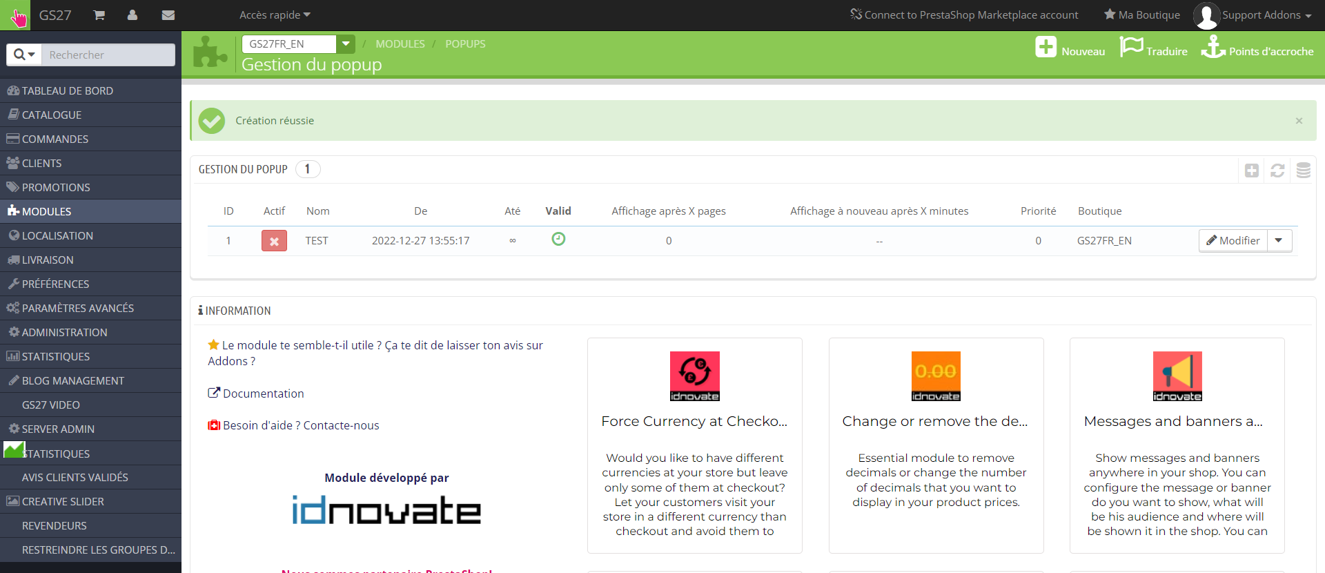Open the Documentation link
The width and height of the screenshot is (1325, 573).
coord(256,394)
